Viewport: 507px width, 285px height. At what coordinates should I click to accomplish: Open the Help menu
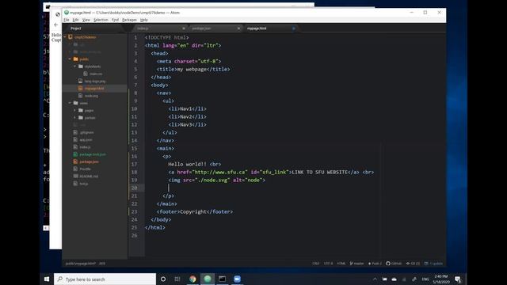144,20
